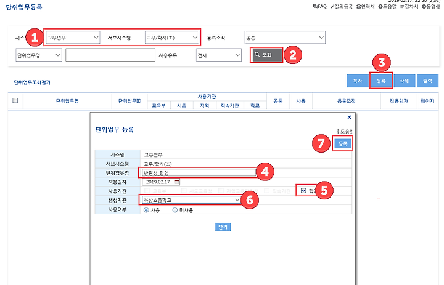This screenshot has height=285, width=444.
Task: Select the 사용 radio button
Action: (146, 210)
